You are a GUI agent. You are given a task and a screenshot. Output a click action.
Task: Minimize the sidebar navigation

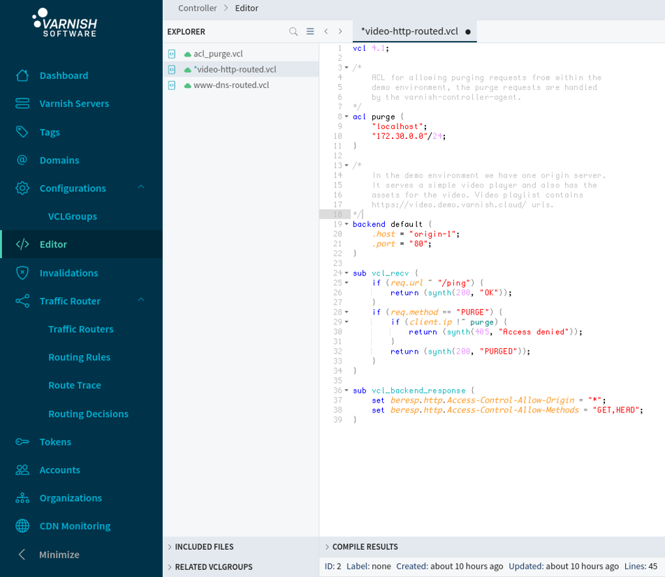pyautogui.click(x=59, y=555)
